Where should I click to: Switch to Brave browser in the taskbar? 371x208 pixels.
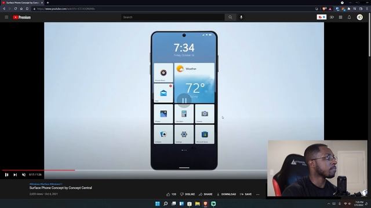[205, 203]
